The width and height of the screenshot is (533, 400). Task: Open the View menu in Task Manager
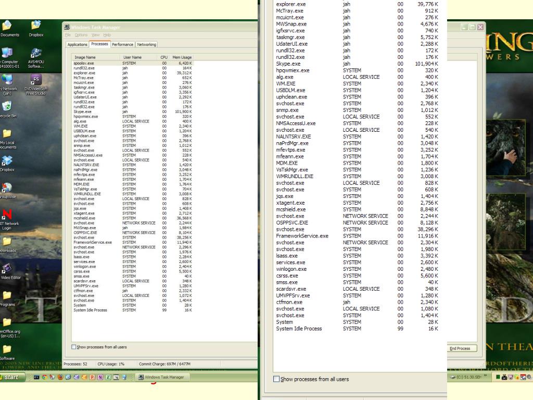pos(96,35)
